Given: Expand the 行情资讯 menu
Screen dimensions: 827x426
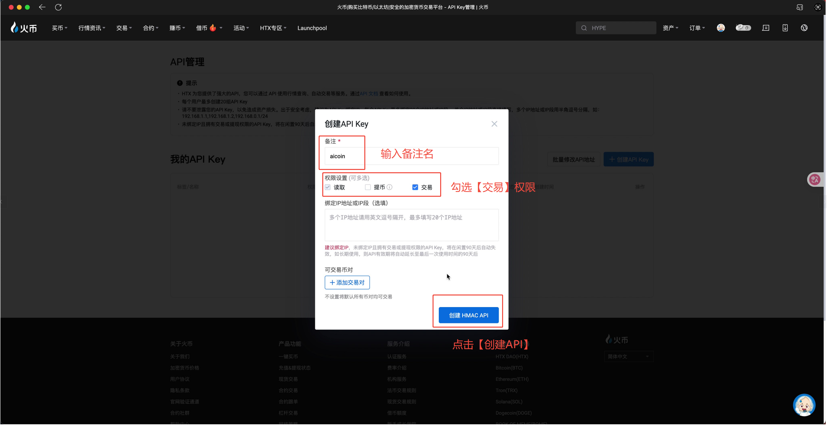Looking at the screenshot, I should tap(92, 28).
